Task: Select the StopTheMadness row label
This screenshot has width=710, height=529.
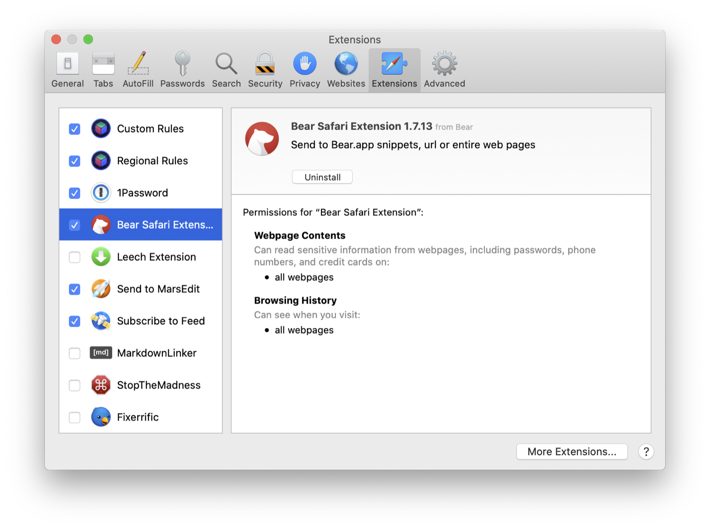Action: point(159,385)
